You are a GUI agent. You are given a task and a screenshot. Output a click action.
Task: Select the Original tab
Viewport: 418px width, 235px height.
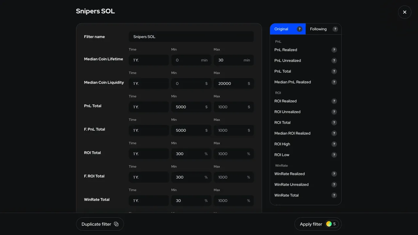click(x=281, y=29)
